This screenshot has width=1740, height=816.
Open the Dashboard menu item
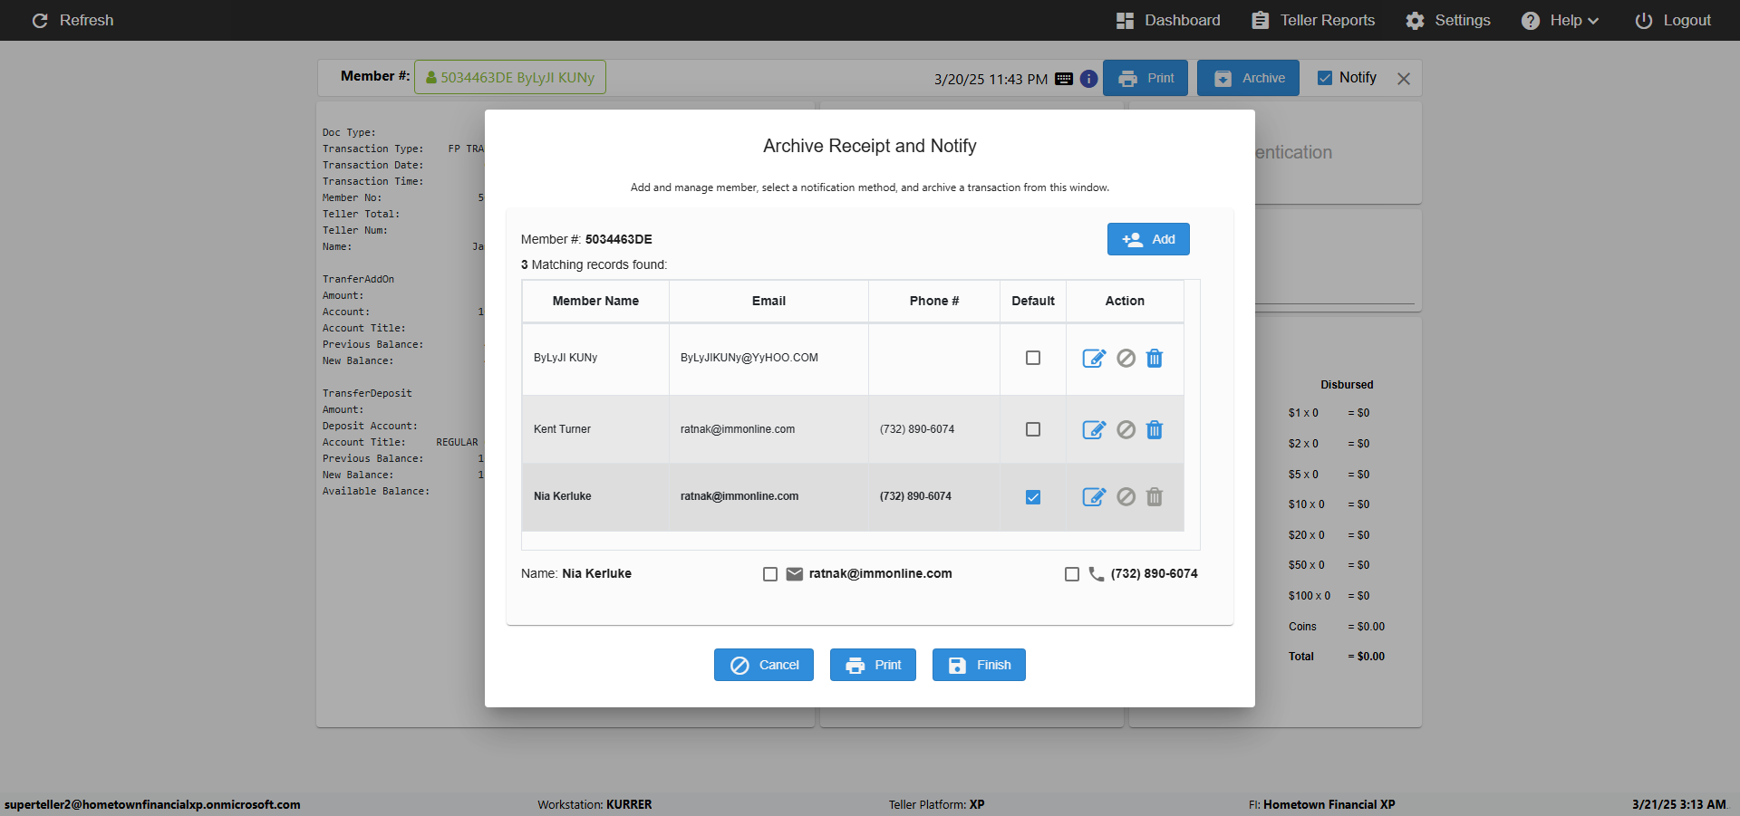click(1168, 20)
